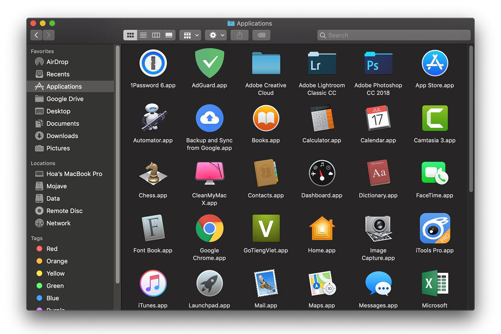The height and width of the screenshot is (334, 501).
Task: Filter by the Yellow tag
Action: (x=70, y=273)
